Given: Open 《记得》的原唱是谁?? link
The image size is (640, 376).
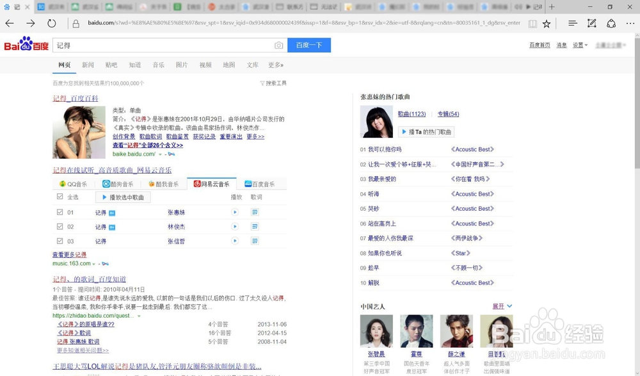Looking at the screenshot, I should coord(86,324).
